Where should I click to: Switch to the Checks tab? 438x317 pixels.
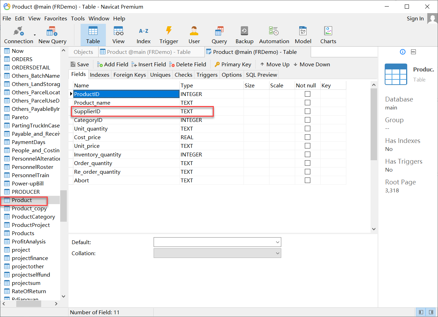point(183,75)
